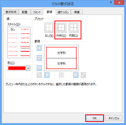Apply the 内側(I) inside border preset
Viewport: 126px width, 125px height.
(74, 28)
